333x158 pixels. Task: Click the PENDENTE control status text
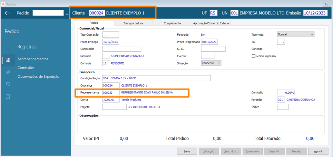click(117, 63)
